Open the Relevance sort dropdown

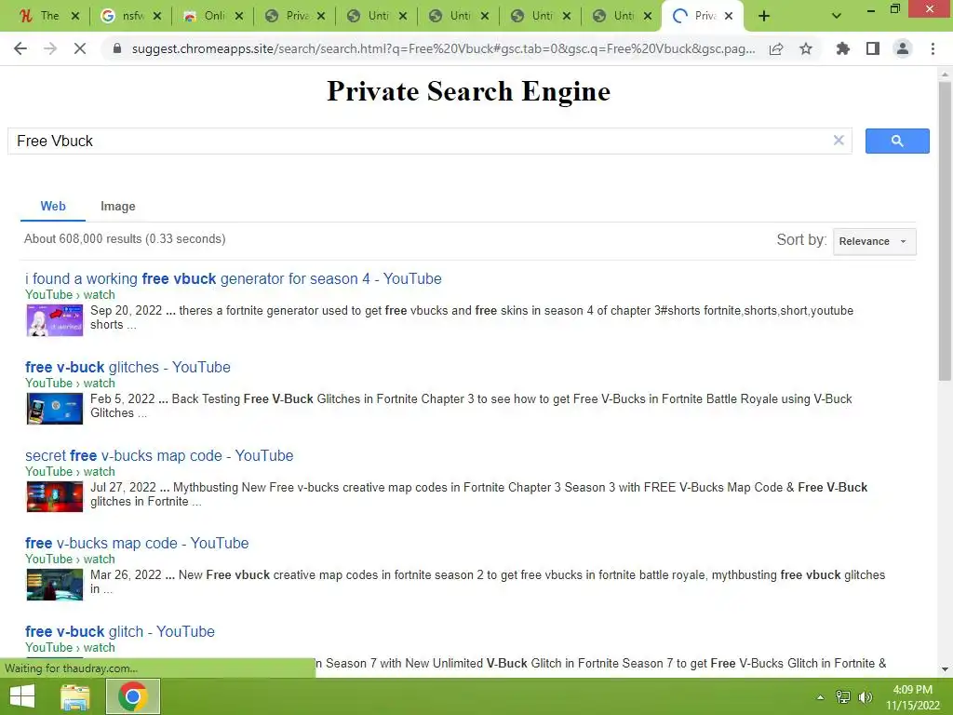(x=874, y=241)
